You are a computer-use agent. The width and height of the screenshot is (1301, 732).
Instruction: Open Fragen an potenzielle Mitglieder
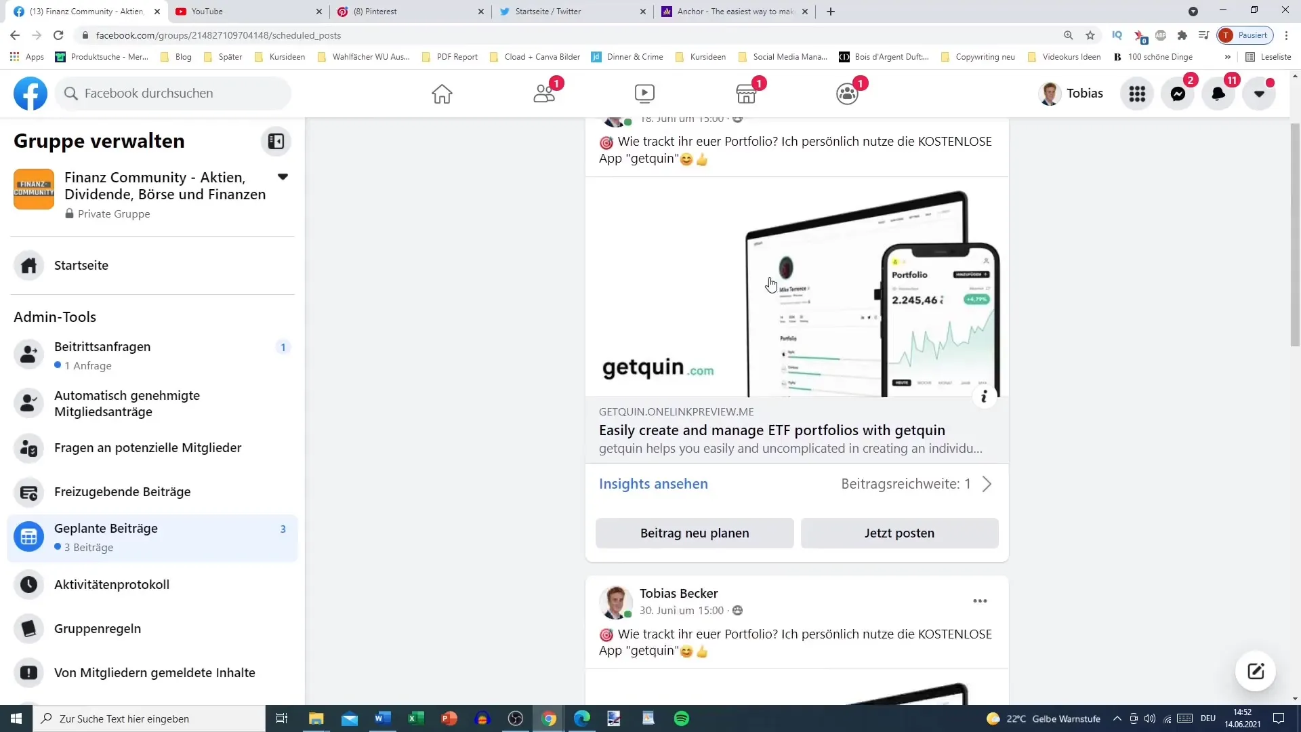coord(152,447)
